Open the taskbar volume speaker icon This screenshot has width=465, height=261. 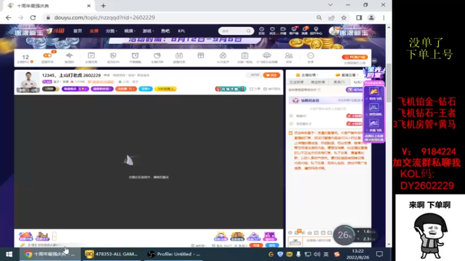coord(317,254)
